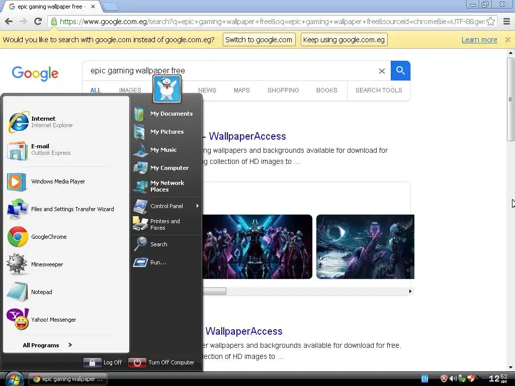Open Minesweeper game
This screenshot has height=386, width=515.
coord(66,264)
